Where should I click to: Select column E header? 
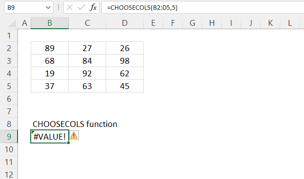coord(153,23)
